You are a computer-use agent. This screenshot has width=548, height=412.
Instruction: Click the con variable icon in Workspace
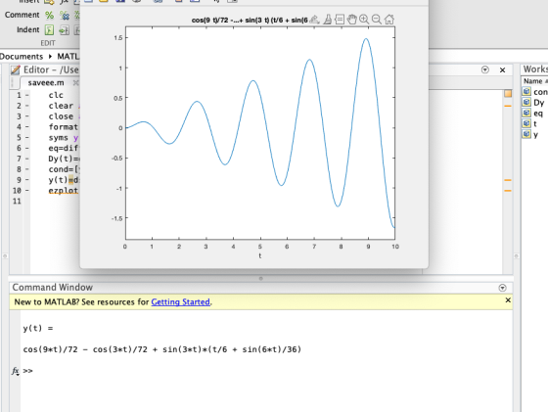[x=526, y=92]
